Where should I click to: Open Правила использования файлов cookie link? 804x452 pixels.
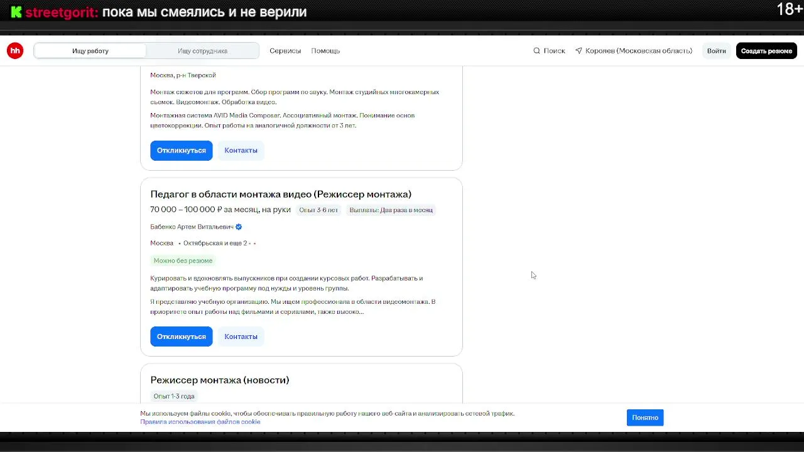click(200, 422)
